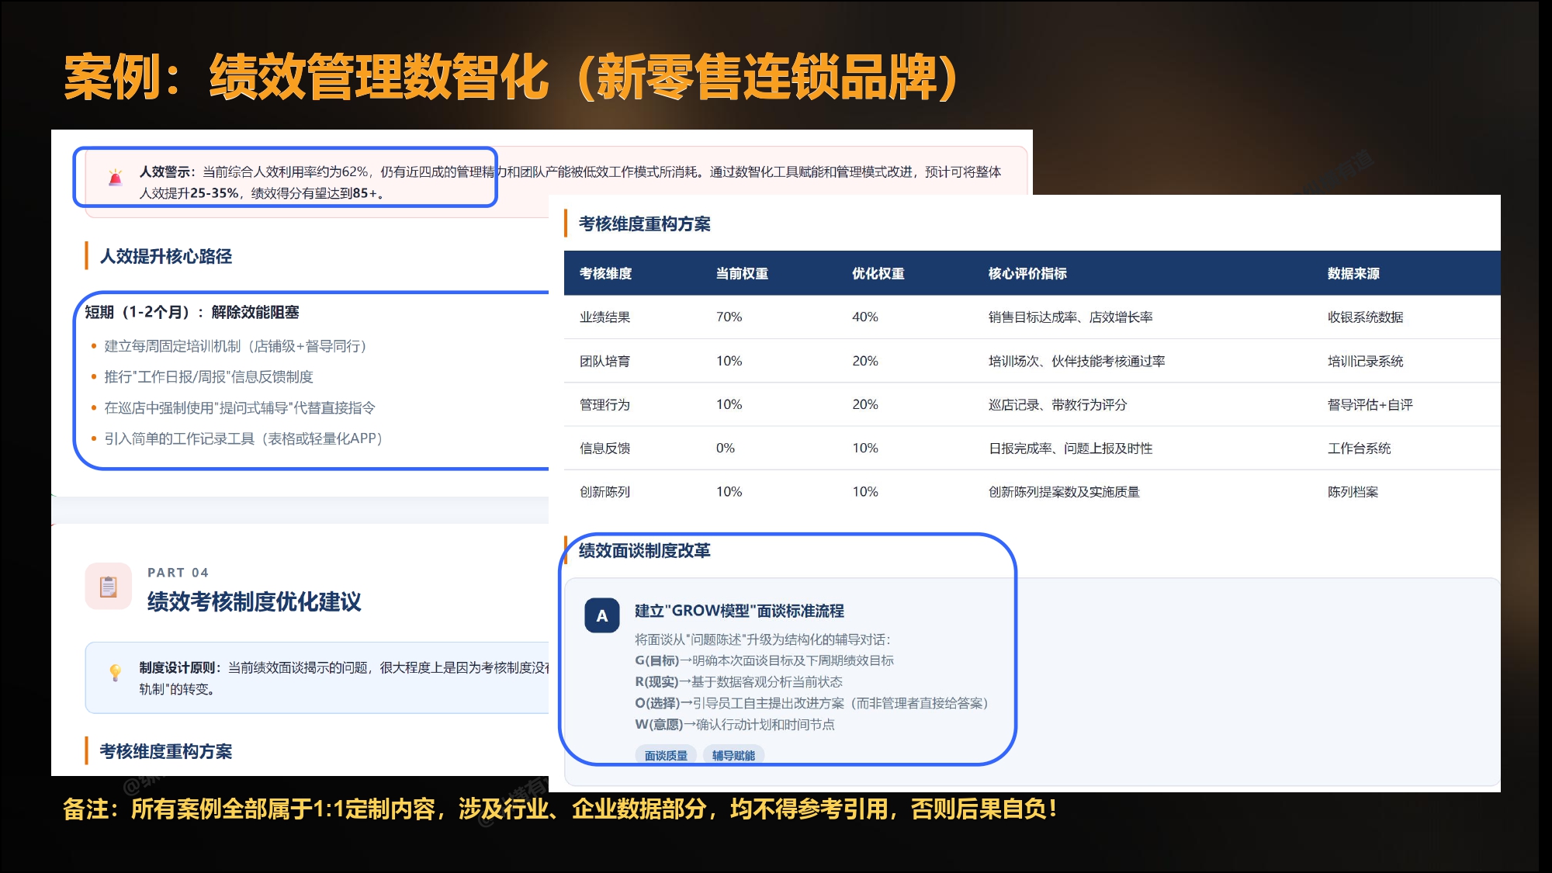Click bullet 在巡店中强制使用"提问式辅导"
This screenshot has width=1552, height=873.
240,407
